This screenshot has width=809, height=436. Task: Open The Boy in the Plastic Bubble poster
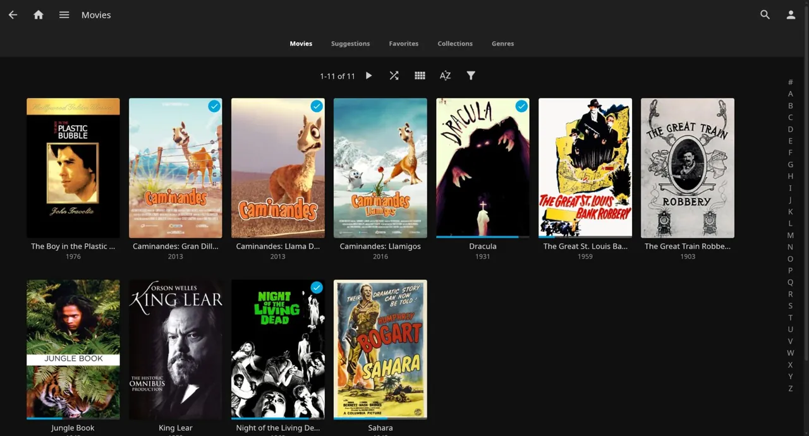pyautogui.click(x=73, y=168)
